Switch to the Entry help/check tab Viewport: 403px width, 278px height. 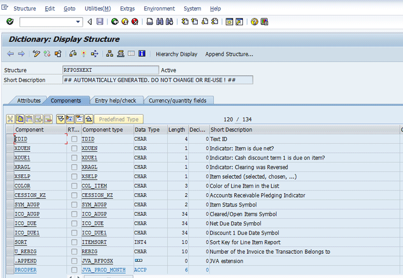116,100
